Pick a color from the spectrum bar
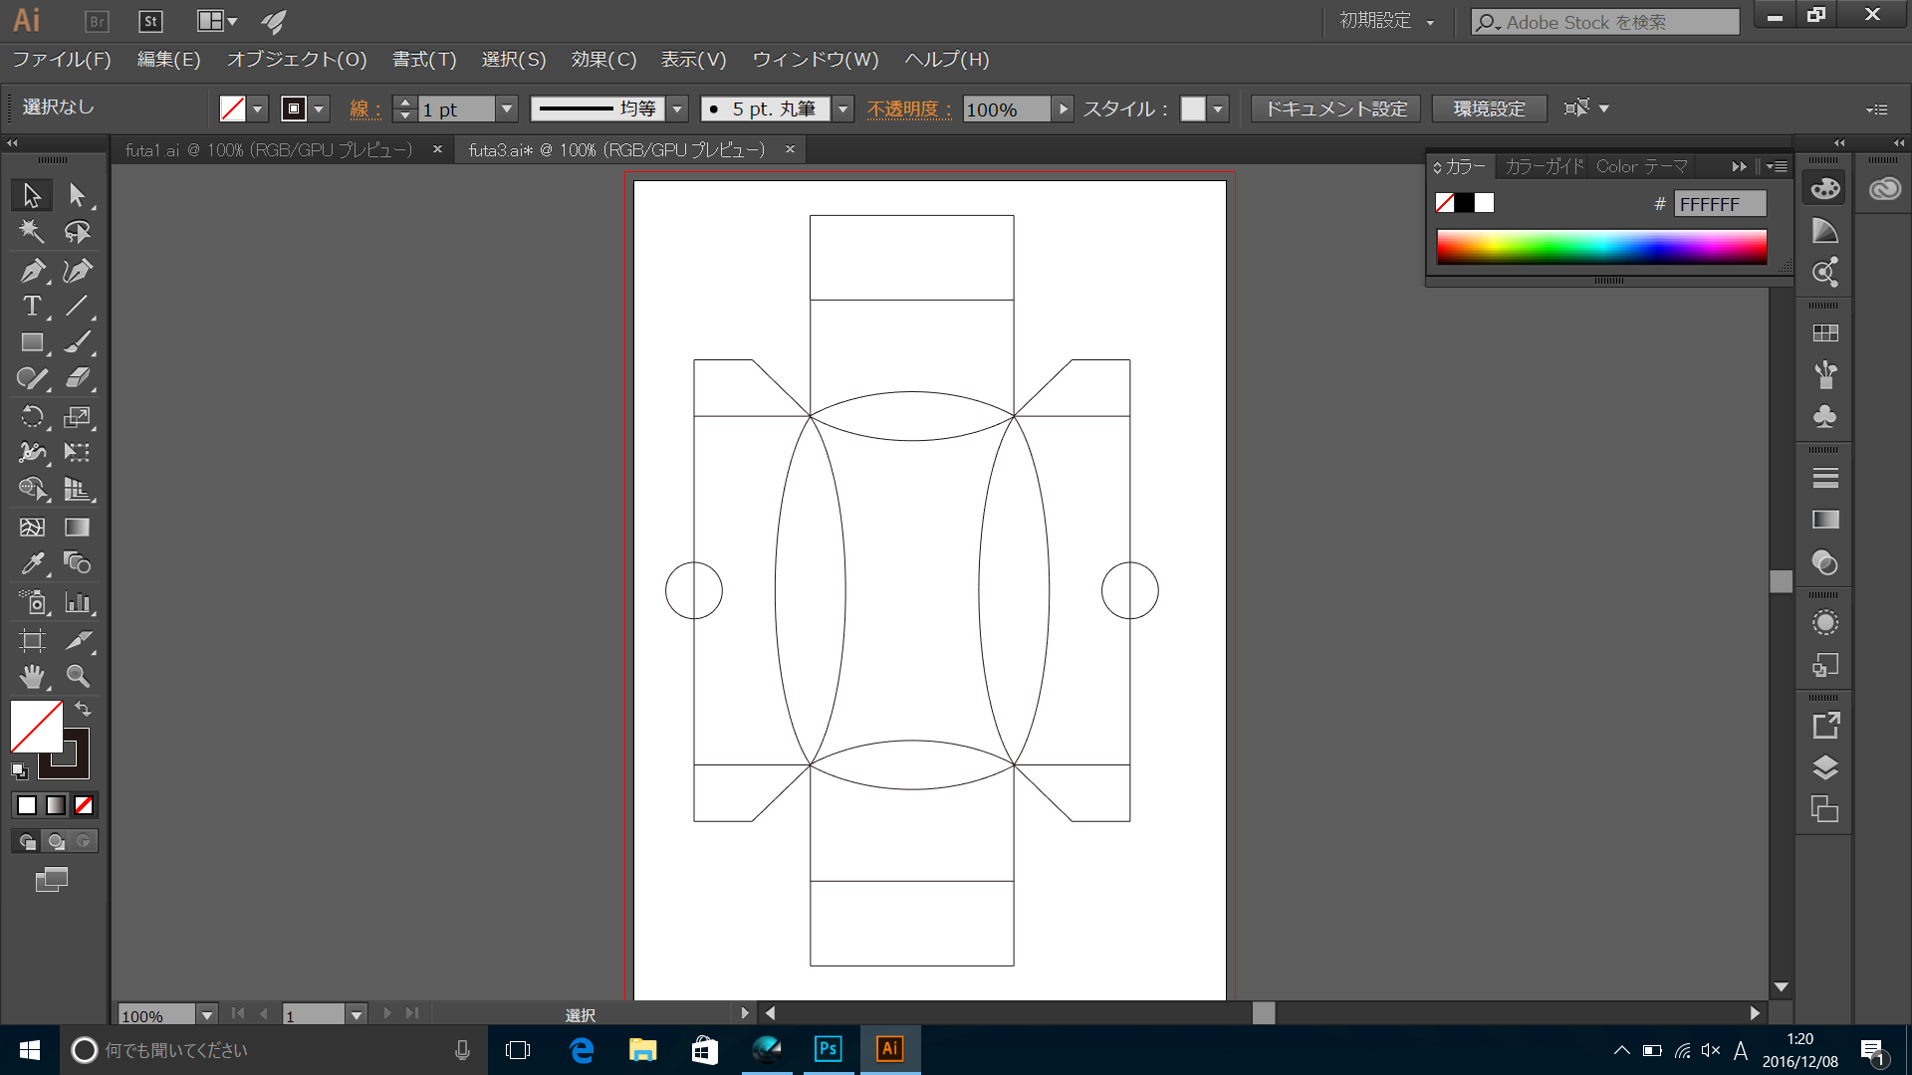The width and height of the screenshot is (1912, 1075). tap(1601, 246)
